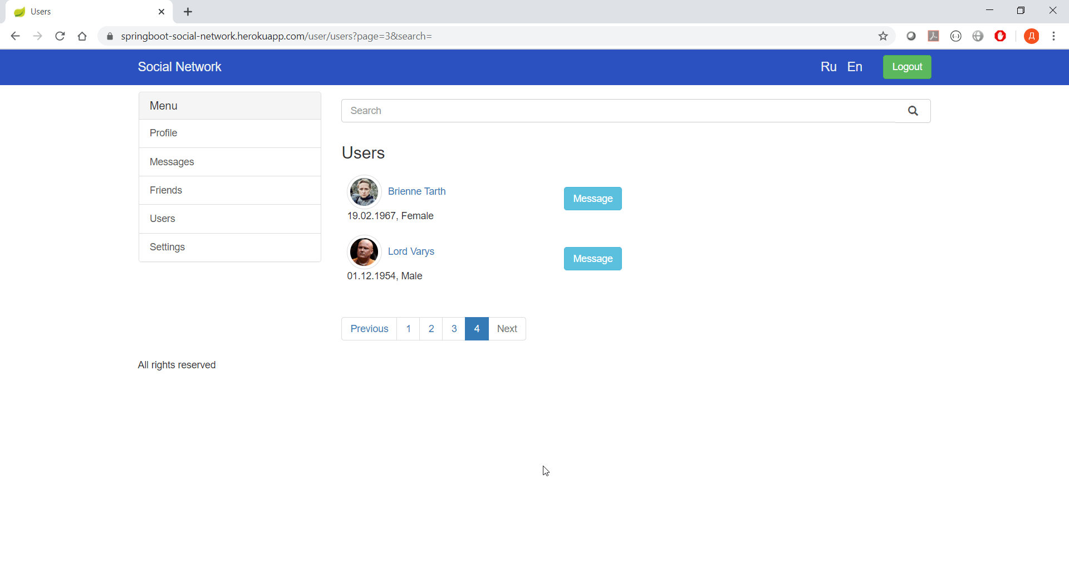Open a new browser tab
1069x573 pixels.
pyautogui.click(x=188, y=11)
